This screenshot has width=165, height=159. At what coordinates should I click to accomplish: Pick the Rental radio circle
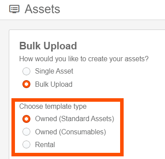[26, 144]
